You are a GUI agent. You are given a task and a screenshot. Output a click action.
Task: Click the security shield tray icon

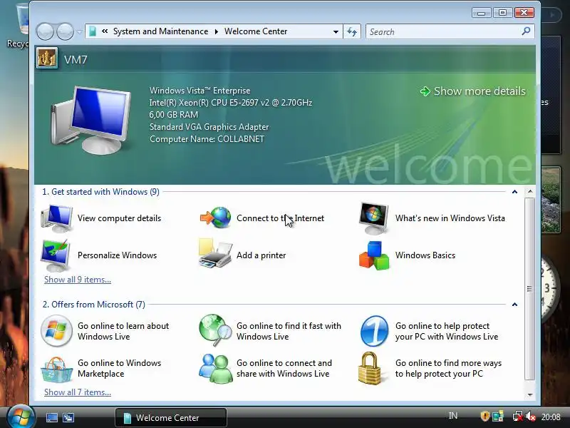point(485,417)
